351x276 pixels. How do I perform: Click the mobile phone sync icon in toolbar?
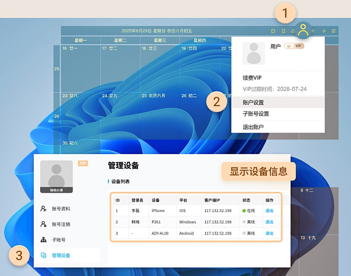click(283, 31)
